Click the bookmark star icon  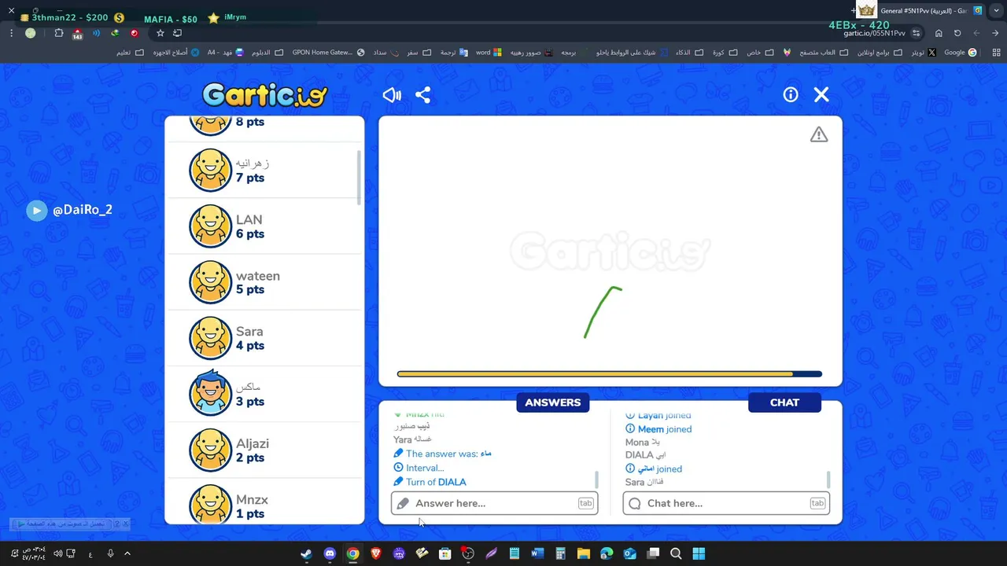(160, 33)
